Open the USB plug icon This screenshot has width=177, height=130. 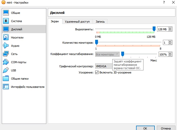click(x=6, y=70)
